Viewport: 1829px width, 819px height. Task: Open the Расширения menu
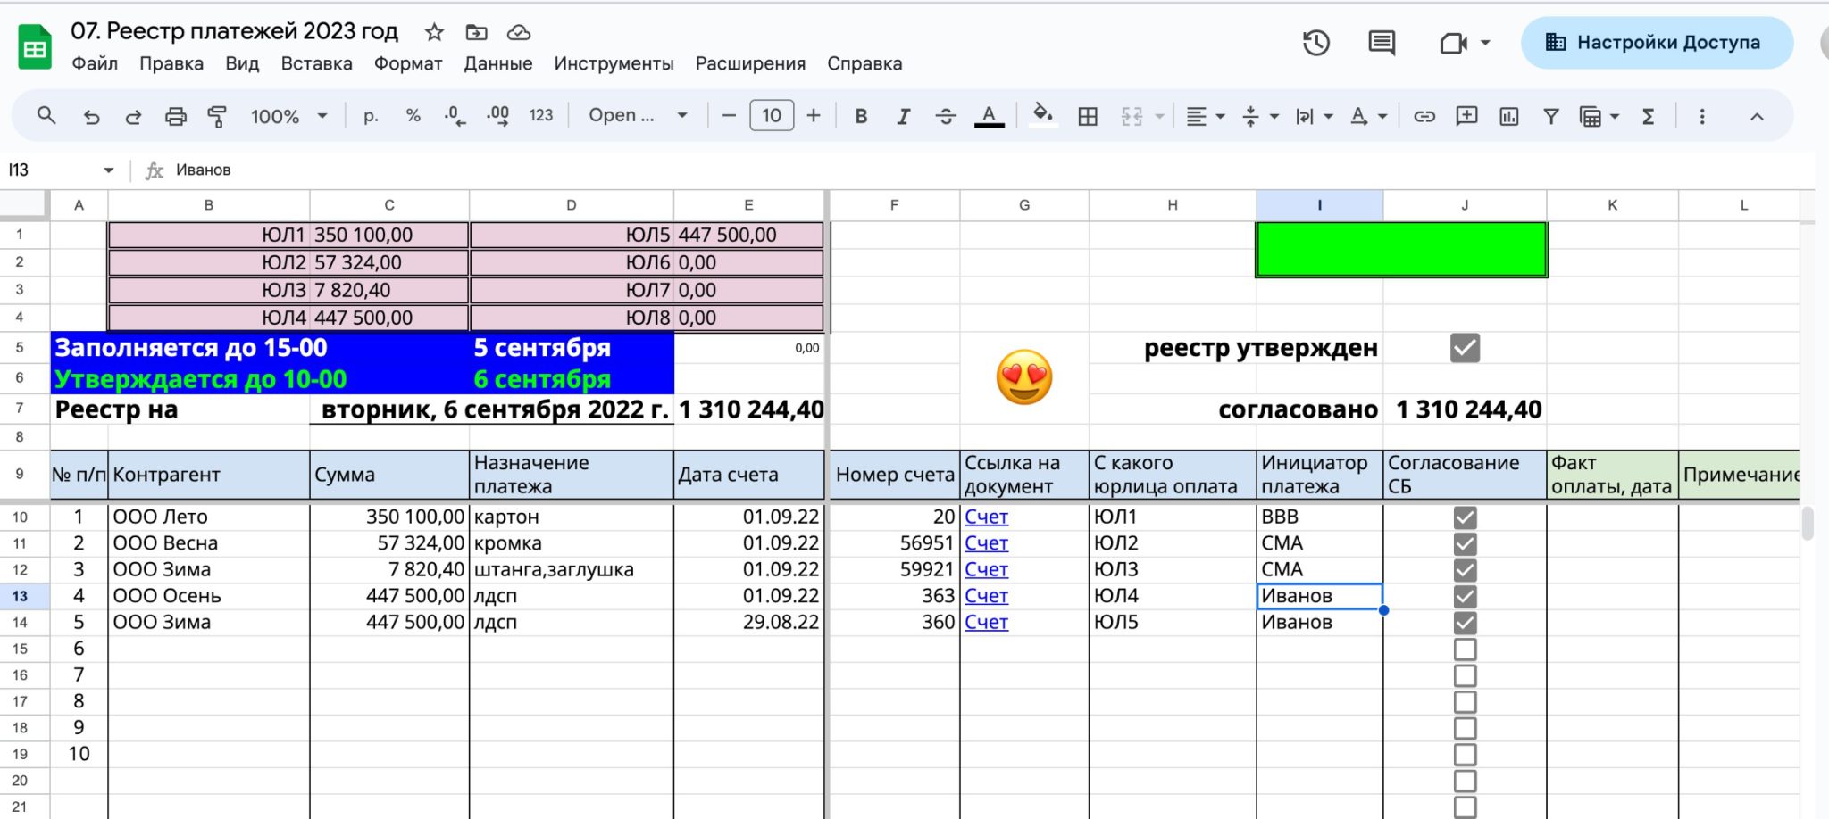[x=750, y=64]
